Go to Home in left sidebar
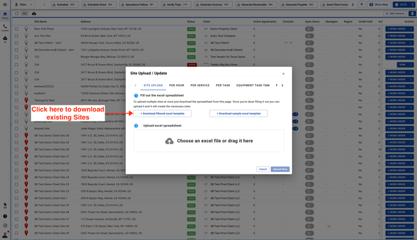The image size is (417, 240). coord(5,16)
